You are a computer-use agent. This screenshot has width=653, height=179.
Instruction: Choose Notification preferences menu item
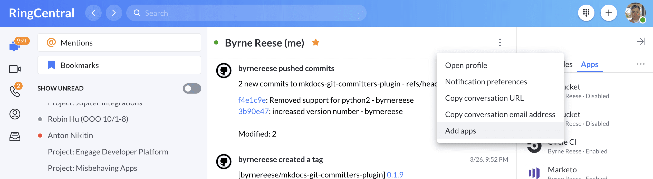point(486,82)
